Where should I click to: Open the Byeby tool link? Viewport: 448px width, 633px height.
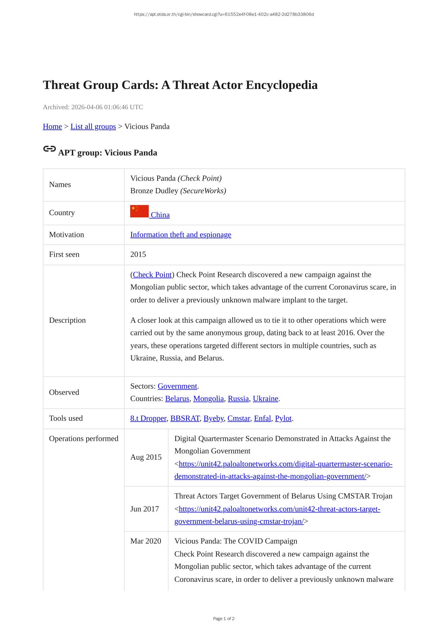coord(214,419)
